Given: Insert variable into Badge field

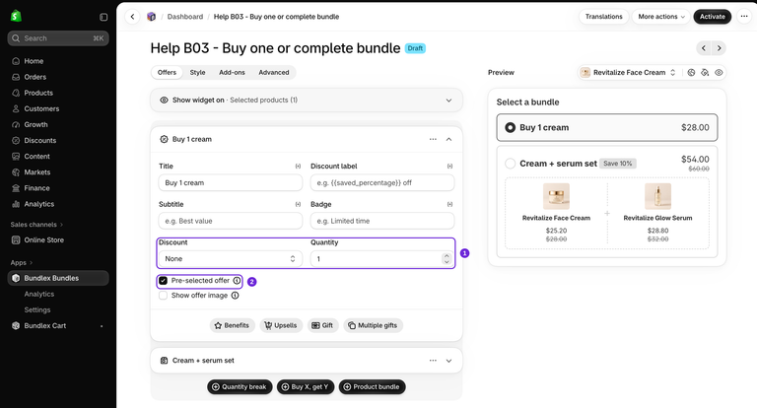Looking at the screenshot, I should click(449, 204).
